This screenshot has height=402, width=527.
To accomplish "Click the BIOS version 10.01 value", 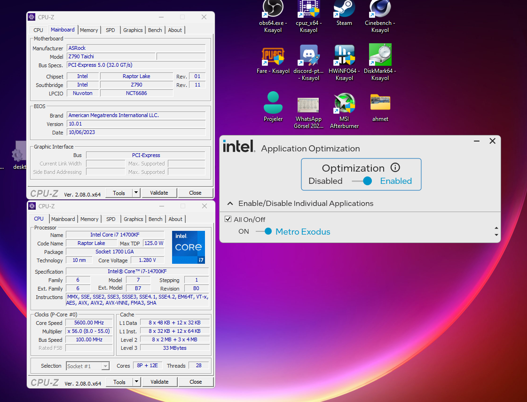I will point(136,124).
